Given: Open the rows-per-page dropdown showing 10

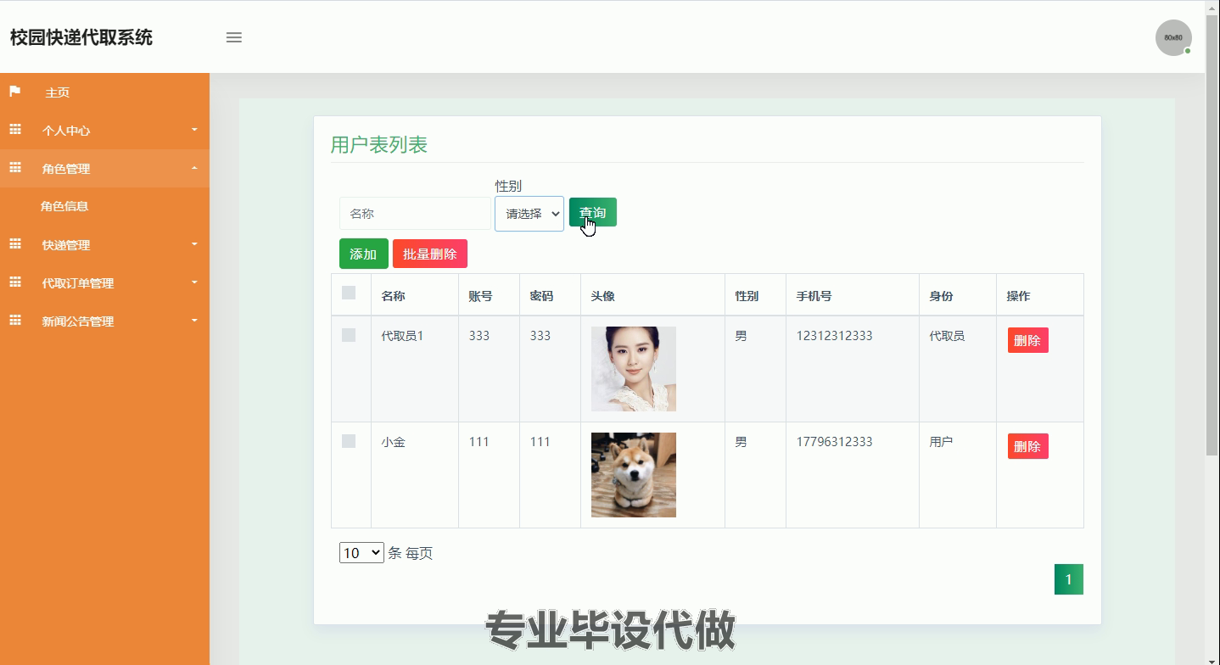Looking at the screenshot, I should (361, 553).
